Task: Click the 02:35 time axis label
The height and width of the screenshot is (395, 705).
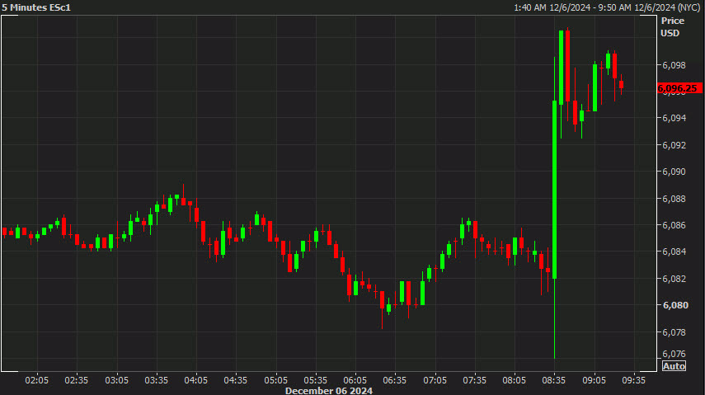Action: 77,380
